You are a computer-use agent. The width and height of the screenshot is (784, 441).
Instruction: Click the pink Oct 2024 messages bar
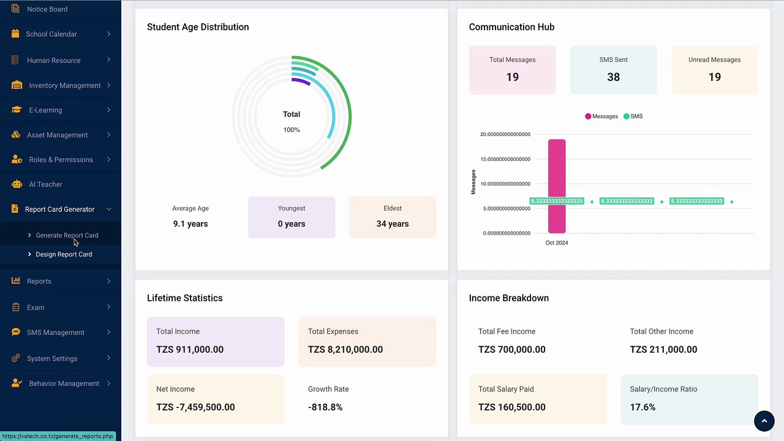[557, 186]
